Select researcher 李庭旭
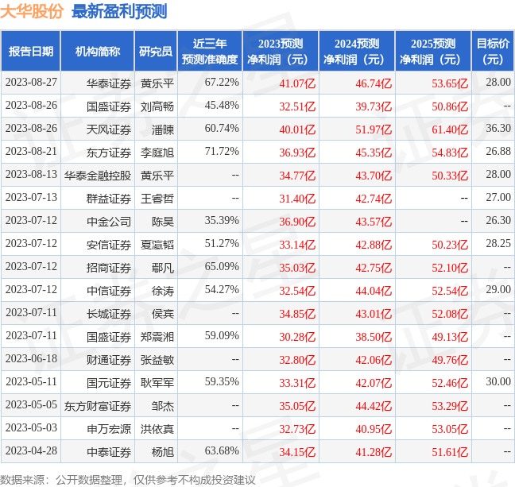 157,153
